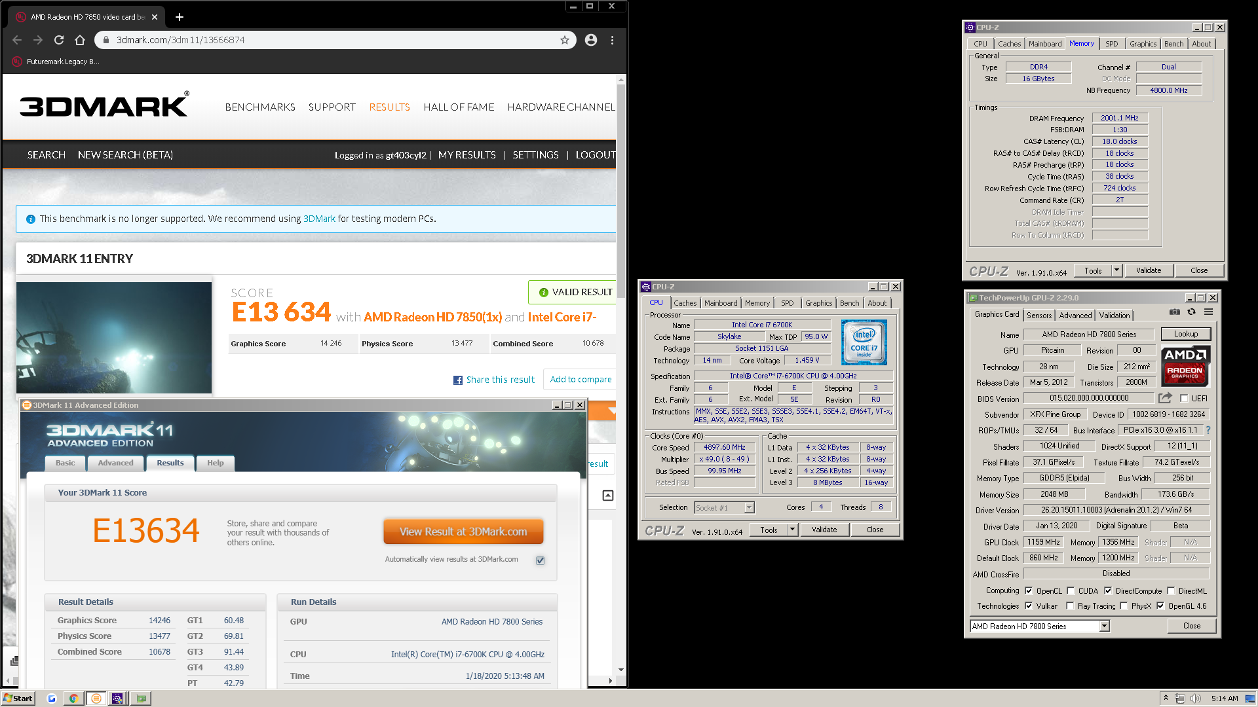Toggle the CUDA checkbox
Screen dimensions: 1258x707
pyautogui.click(x=1071, y=590)
